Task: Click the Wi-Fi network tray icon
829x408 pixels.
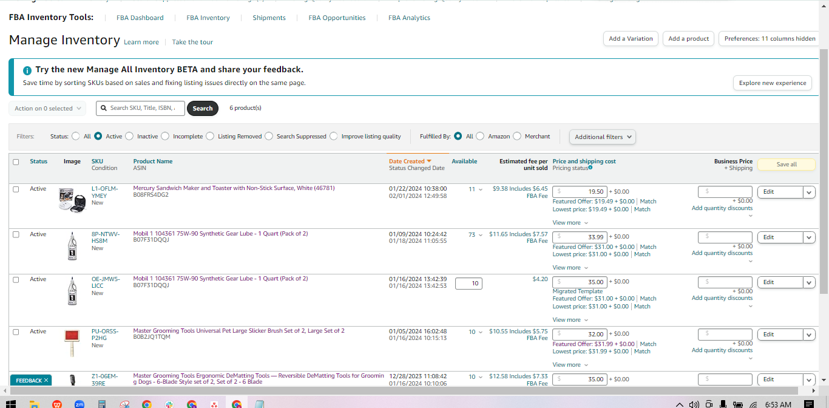Action: pyautogui.click(x=753, y=404)
